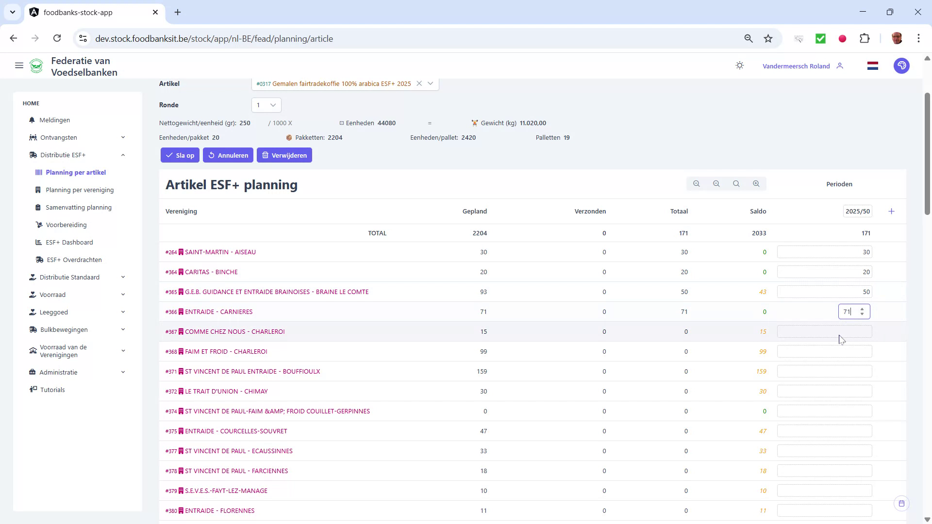
Task: Open the theme palette icon in the header
Action: point(901,65)
